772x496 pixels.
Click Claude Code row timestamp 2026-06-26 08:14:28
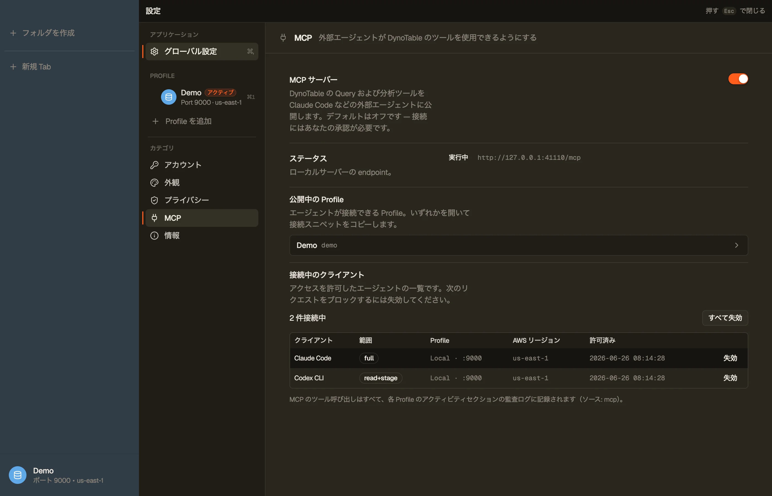click(627, 358)
